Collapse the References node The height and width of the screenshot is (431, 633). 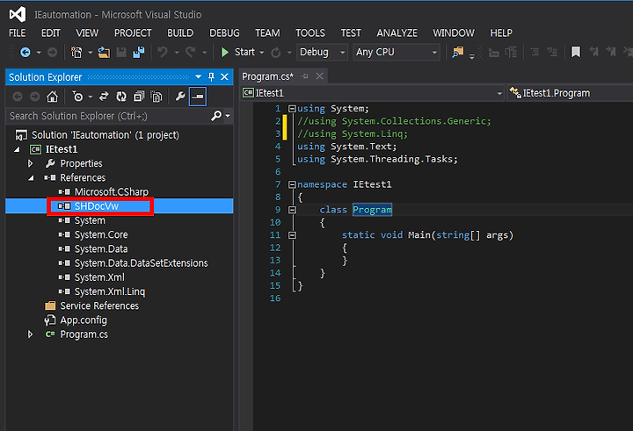[31, 178]
